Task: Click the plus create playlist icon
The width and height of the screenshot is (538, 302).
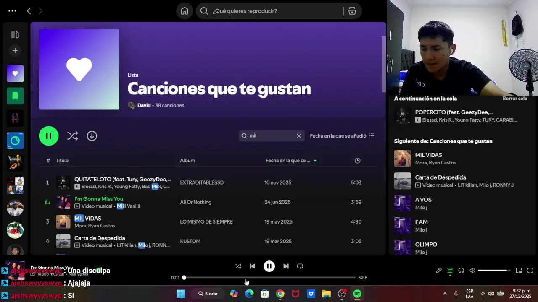Action: [x=15, y=51]
